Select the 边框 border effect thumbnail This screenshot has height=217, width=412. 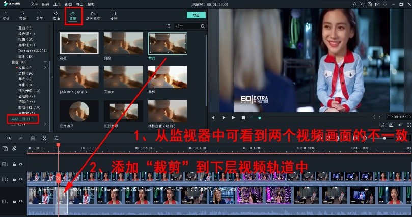pos(79,43)
